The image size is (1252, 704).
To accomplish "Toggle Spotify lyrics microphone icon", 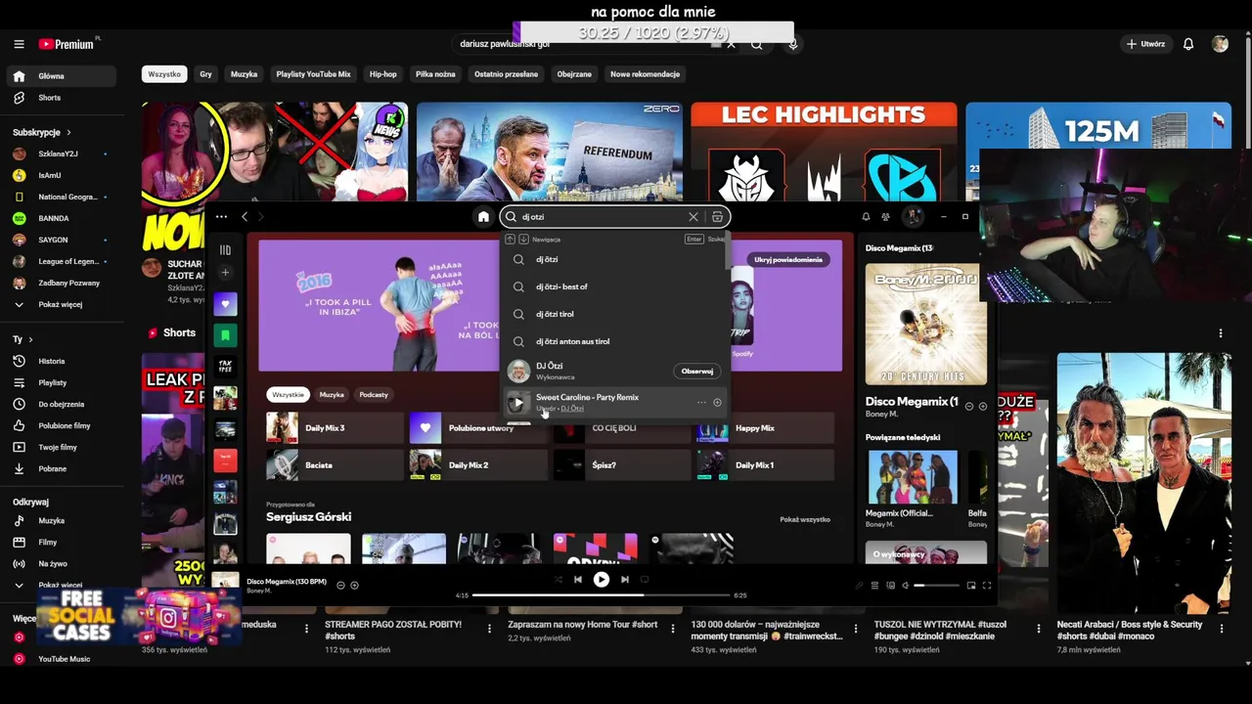I will point(860,585).
